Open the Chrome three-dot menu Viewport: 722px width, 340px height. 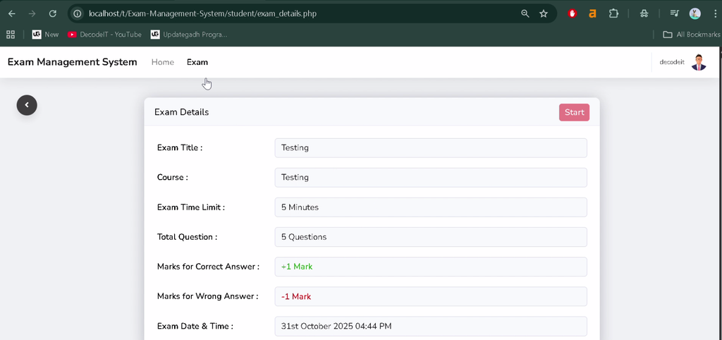(714, 13)
